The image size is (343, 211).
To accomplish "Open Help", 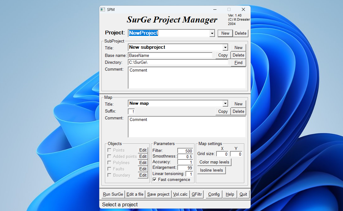I will [x=230, y=194].
